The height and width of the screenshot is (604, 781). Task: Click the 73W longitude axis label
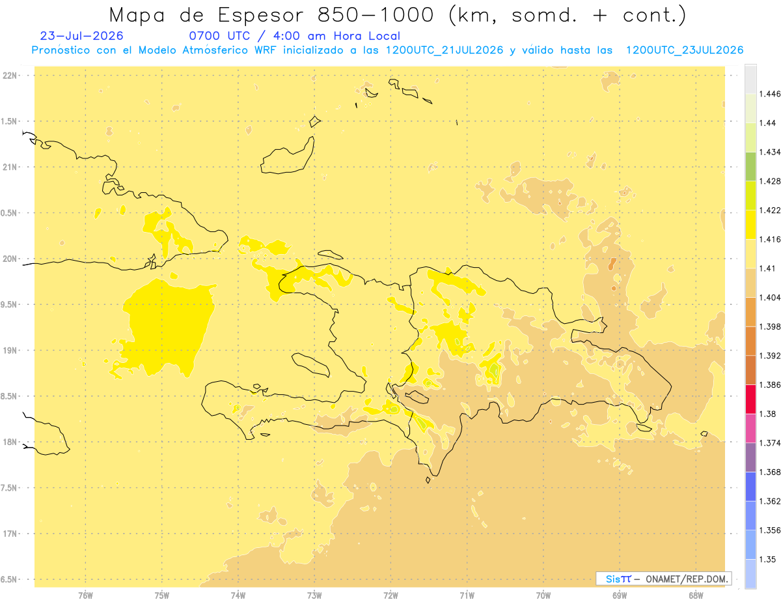coord(314,596)
